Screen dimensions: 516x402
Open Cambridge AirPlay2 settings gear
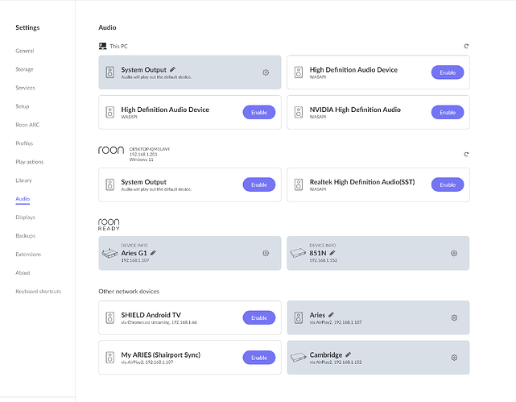click(x=454, y=358)
